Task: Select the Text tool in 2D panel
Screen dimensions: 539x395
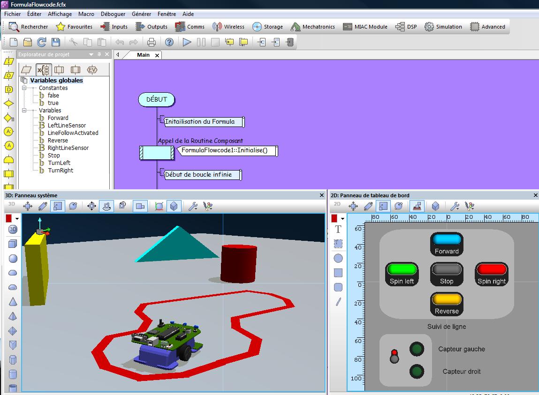Action: (338, 229)
